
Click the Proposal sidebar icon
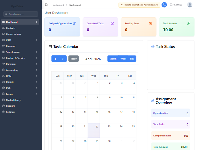[3, 46]
